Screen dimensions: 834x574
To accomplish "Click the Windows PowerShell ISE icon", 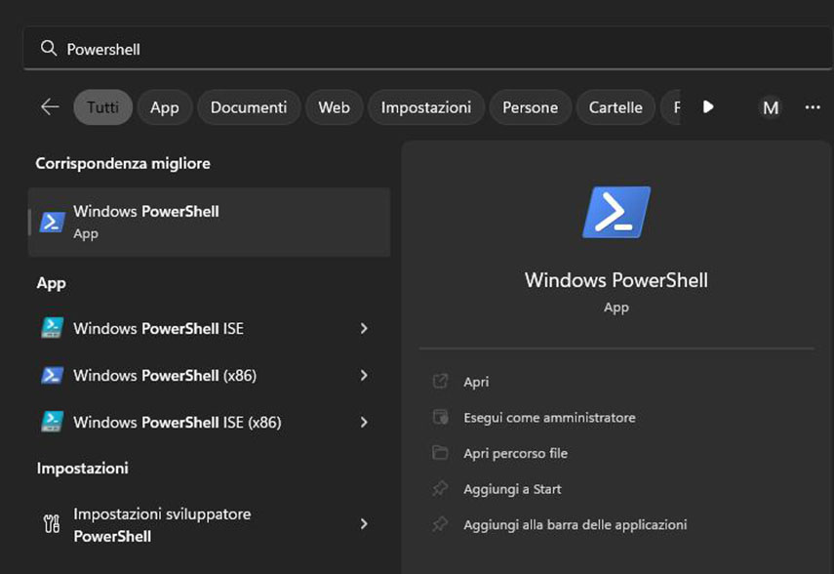I will point(52,329).
